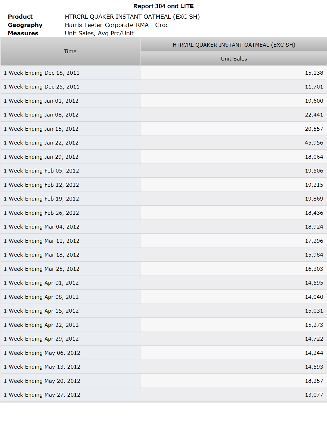The width and height of the screenshot is (327, 444).
Task: Select the Unit Sales column header
Action: pyautogui.click(x=234, y=59)
